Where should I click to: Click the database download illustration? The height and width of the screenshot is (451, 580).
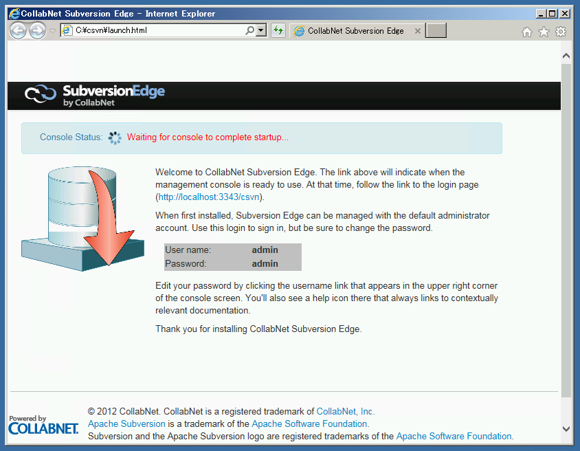tap(83, 219)
